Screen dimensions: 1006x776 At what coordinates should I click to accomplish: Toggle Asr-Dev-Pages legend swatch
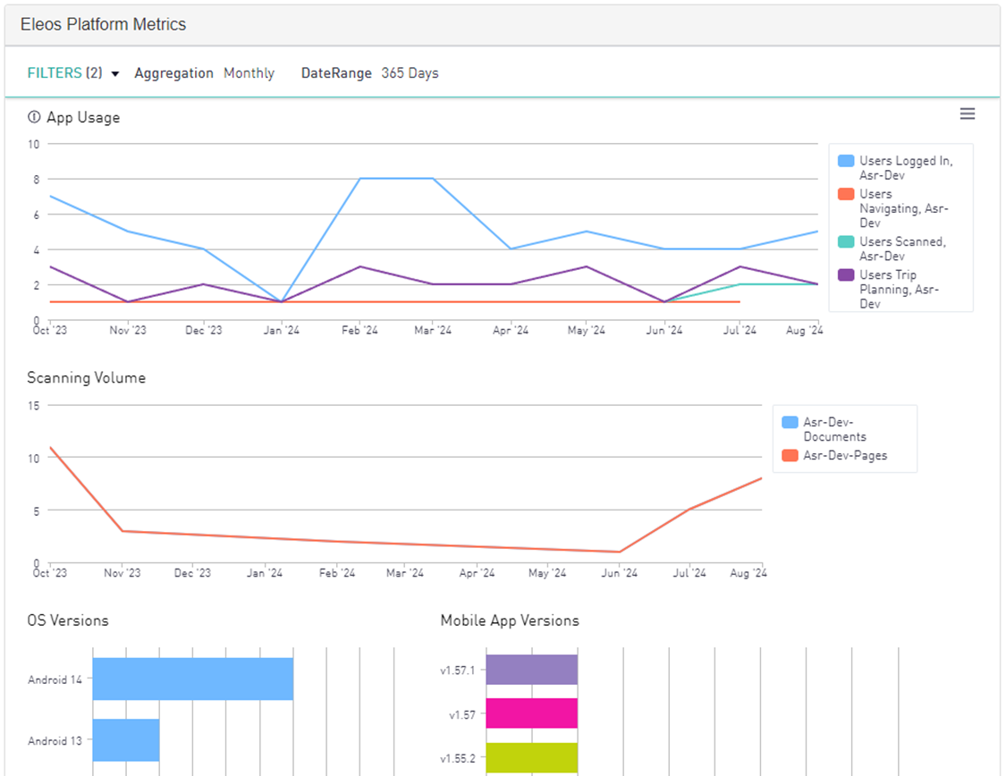[x=790, y=455]
